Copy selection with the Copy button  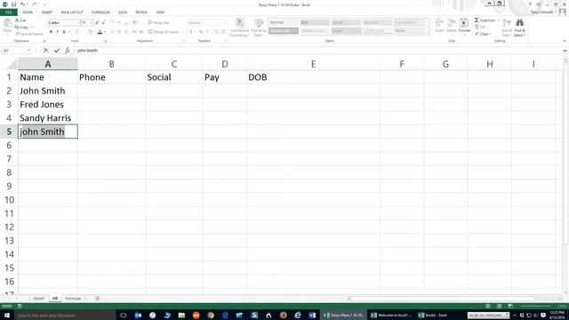[x=21, y=28]
